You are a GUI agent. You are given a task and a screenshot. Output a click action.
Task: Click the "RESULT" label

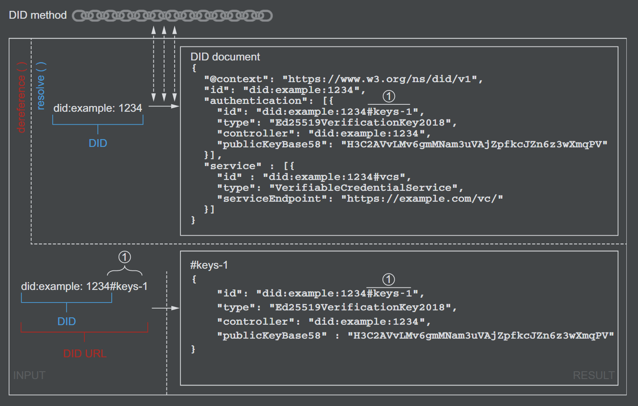pos(594,375)
